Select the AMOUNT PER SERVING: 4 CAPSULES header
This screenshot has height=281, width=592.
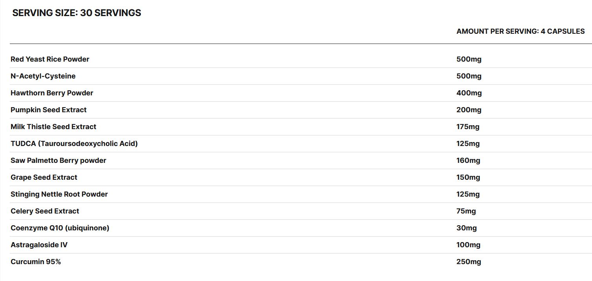point(521,31)
